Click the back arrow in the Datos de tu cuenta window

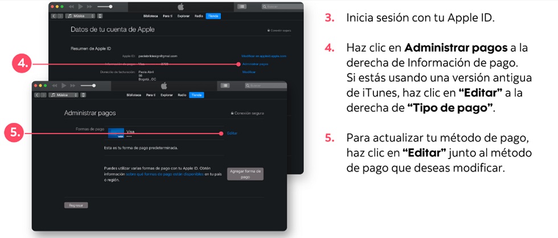(x=54, y=16)
